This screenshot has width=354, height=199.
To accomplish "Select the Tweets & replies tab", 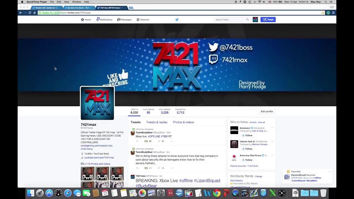I will [x=157, y=122].
